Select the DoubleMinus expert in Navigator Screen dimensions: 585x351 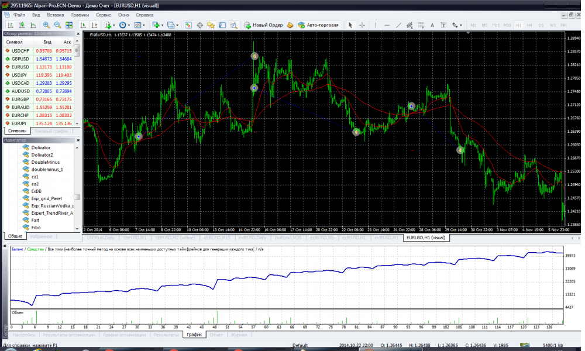coord(45,162)
